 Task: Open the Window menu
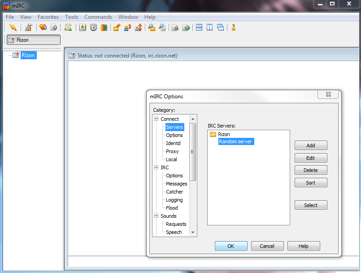[x=128, y=17]
